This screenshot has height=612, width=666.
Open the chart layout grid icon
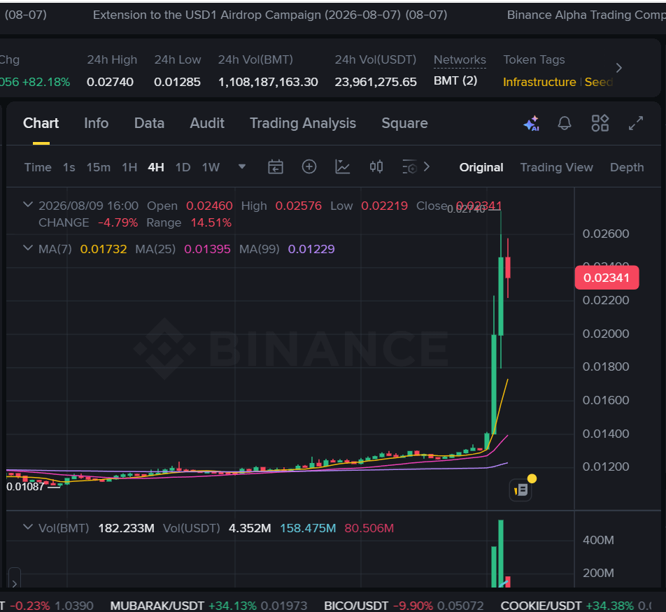pos(600,123)
